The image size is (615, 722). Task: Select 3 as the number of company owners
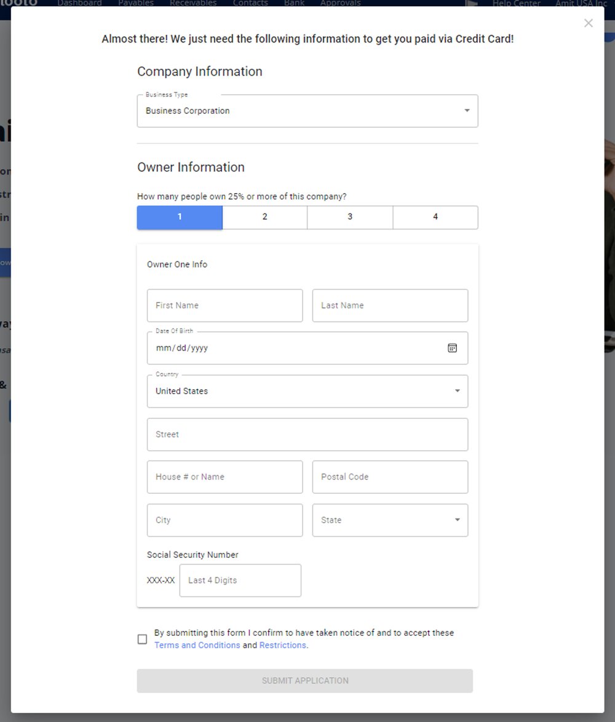pyautogui.click(x=350, y=217)
